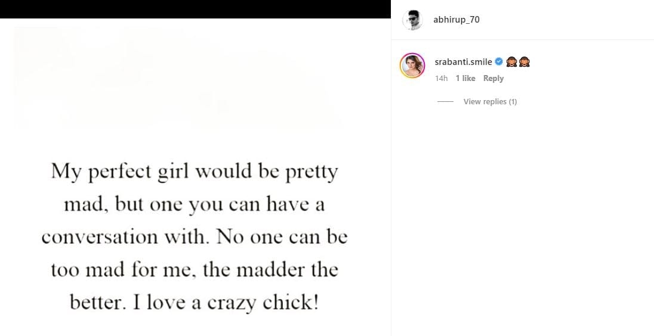The image size is (654, 336).
Task: Click the abhirup_70 username in the header
Action: 456,20
